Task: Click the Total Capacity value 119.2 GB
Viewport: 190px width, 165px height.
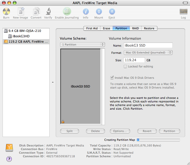Action: 137,145
